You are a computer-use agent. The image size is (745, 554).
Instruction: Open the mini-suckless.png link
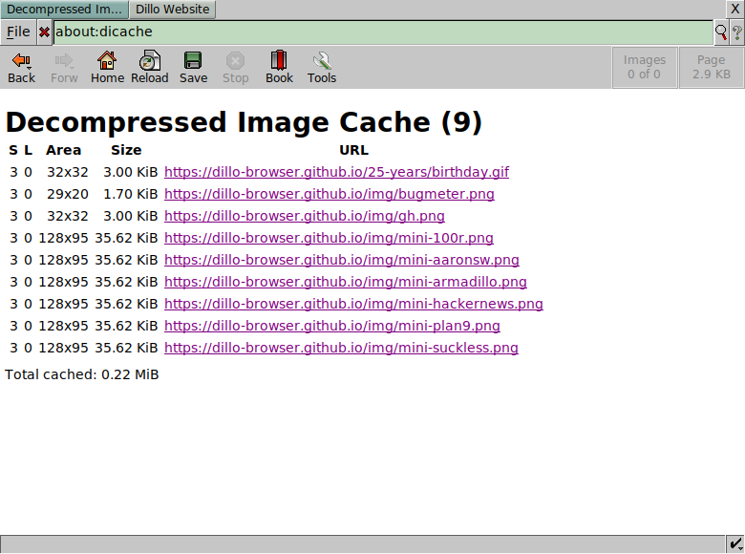(x=341, y=349)
